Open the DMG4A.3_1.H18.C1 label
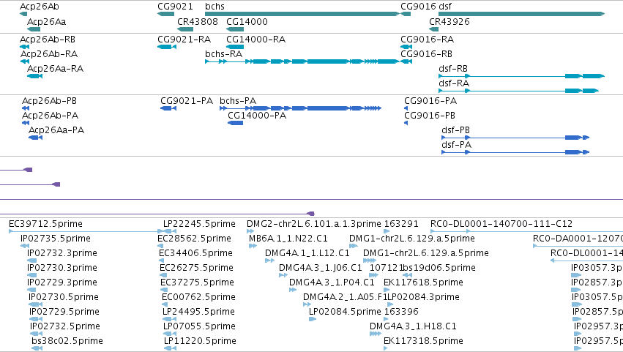 coord(413,326)
